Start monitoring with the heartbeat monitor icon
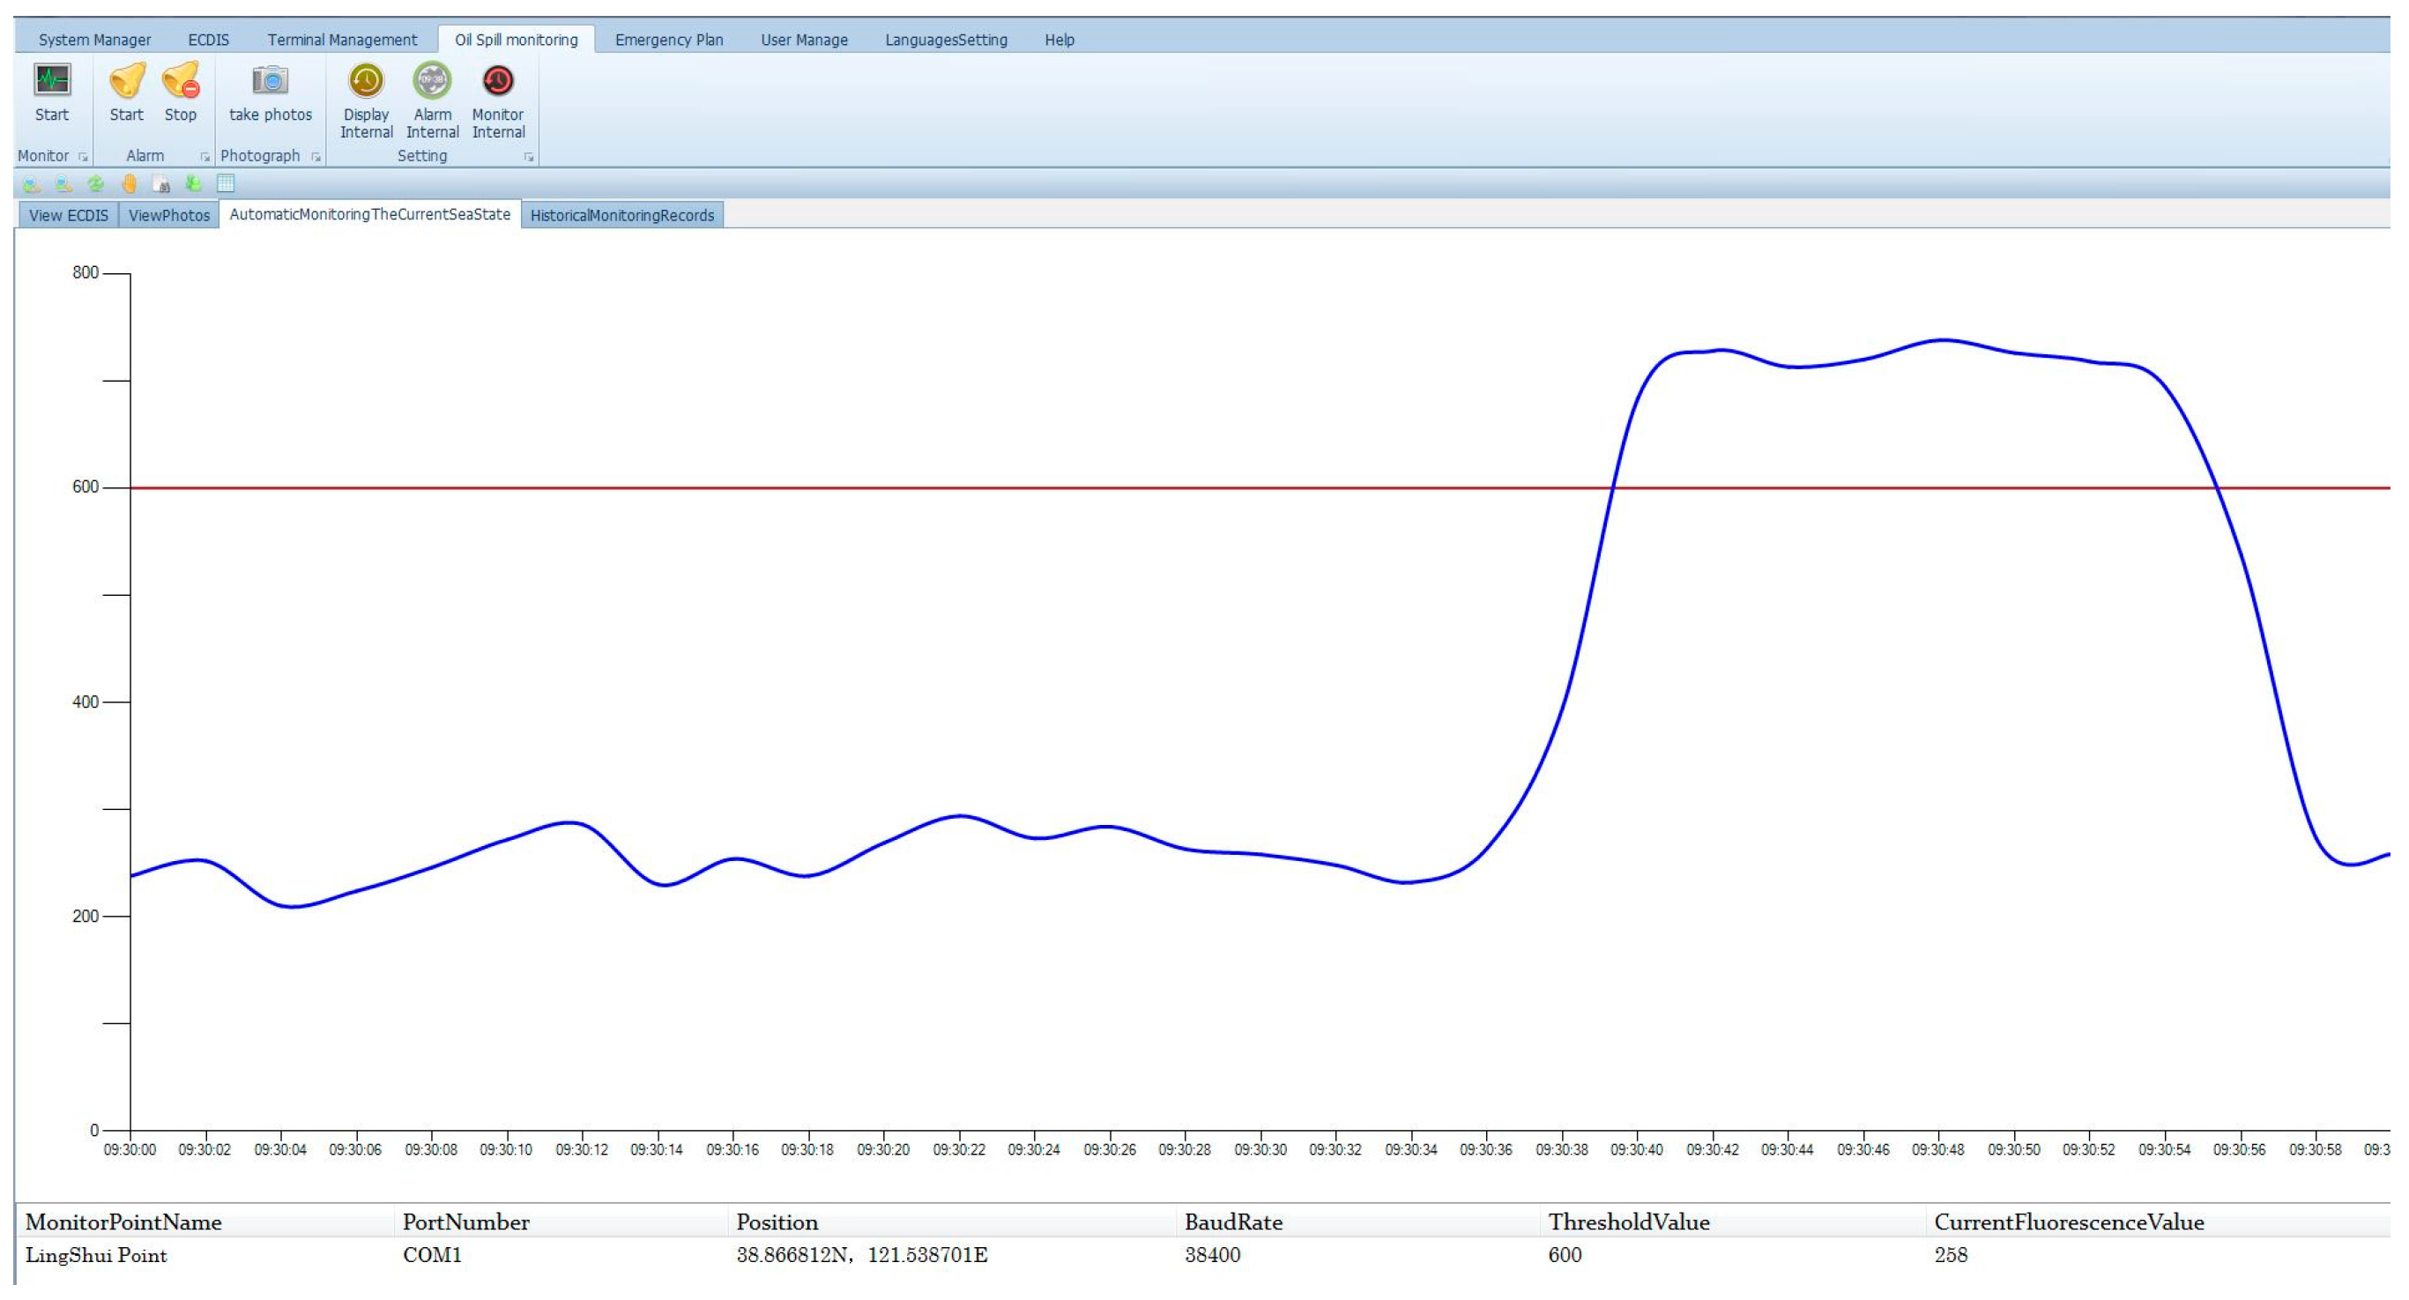Image resolution: width=2409 pixels, height=1300 pixels. point(51,81)
